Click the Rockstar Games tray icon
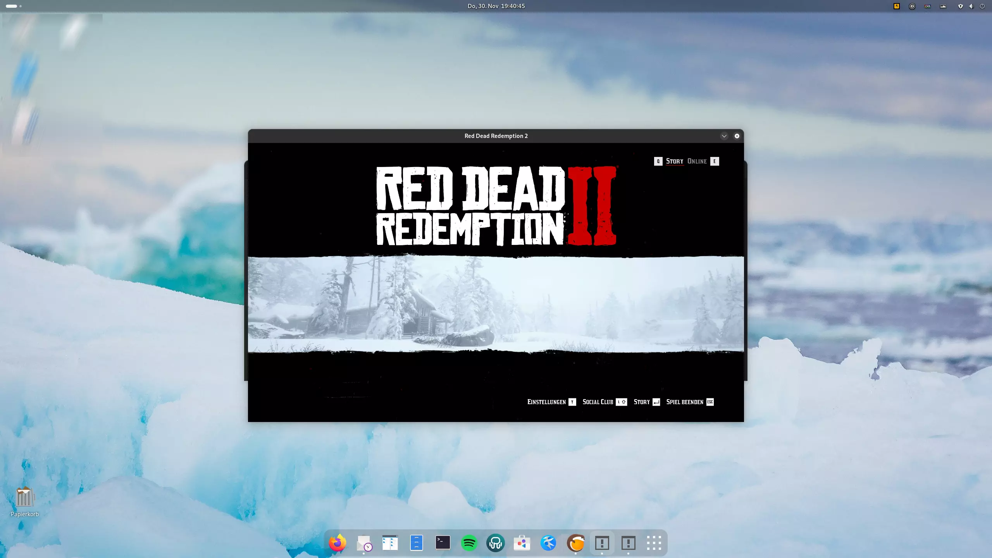The image size is (992, 558). (897, 6)
